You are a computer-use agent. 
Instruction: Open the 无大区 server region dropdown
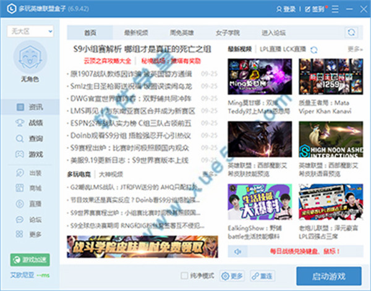point(30,32)
